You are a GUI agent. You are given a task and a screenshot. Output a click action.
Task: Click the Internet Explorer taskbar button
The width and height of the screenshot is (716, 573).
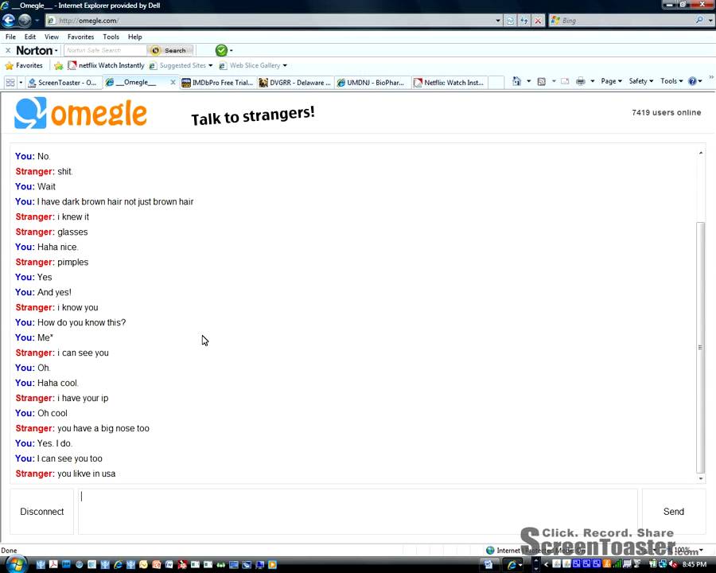[513, 565]
